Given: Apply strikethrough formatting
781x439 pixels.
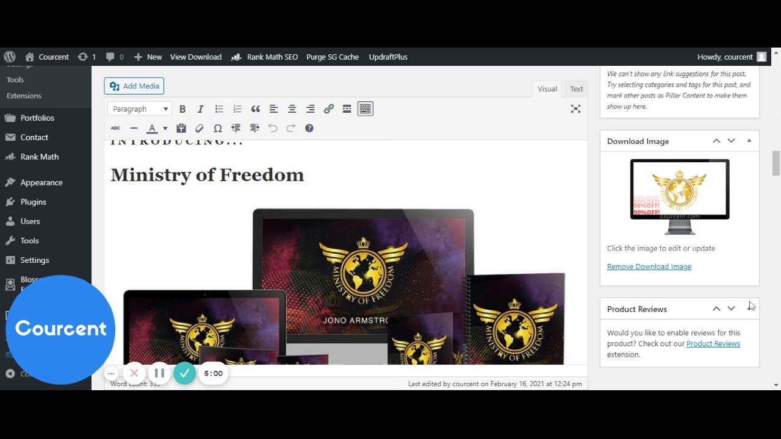Looking at the screenshot, I should pos(115,128).
